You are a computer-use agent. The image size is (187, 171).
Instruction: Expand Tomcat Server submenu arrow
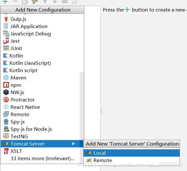pyautogui.click(x=73, y=144)
